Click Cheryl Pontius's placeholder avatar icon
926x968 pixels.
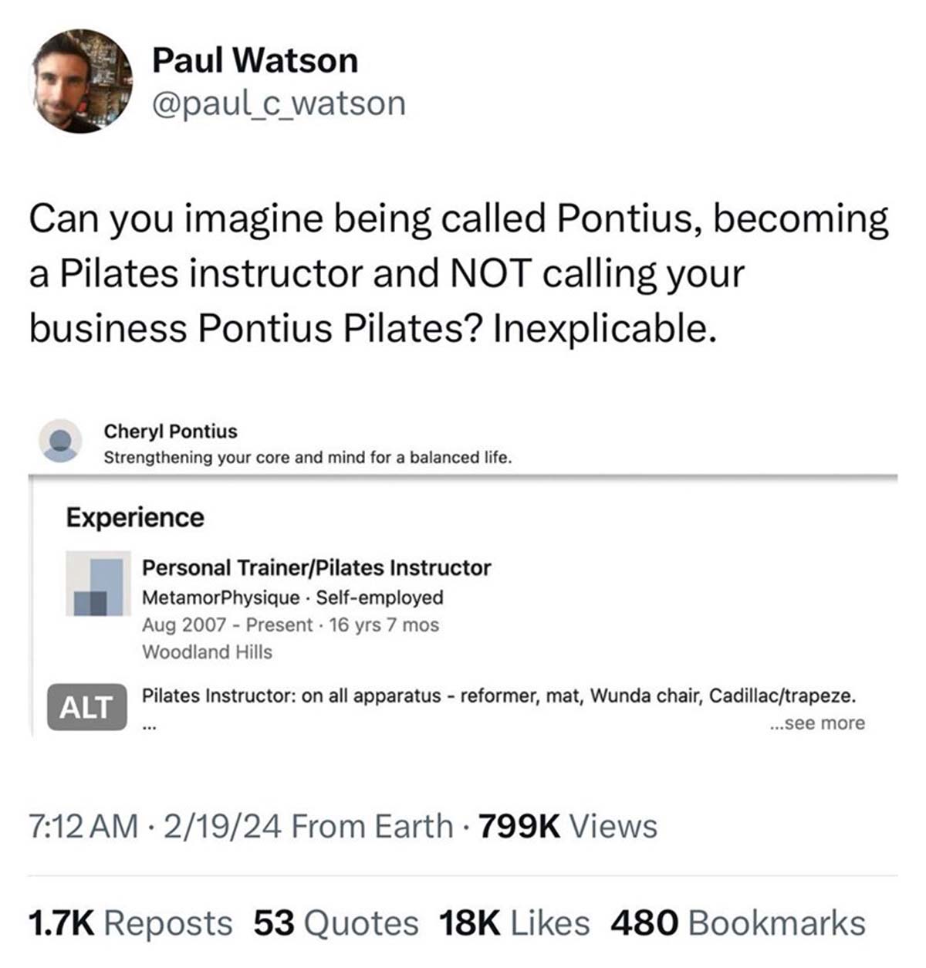click(x=60, y=441)
